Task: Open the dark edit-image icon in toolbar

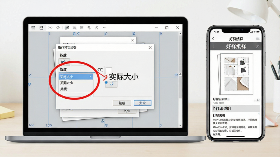Action: [x=67, y=28]
